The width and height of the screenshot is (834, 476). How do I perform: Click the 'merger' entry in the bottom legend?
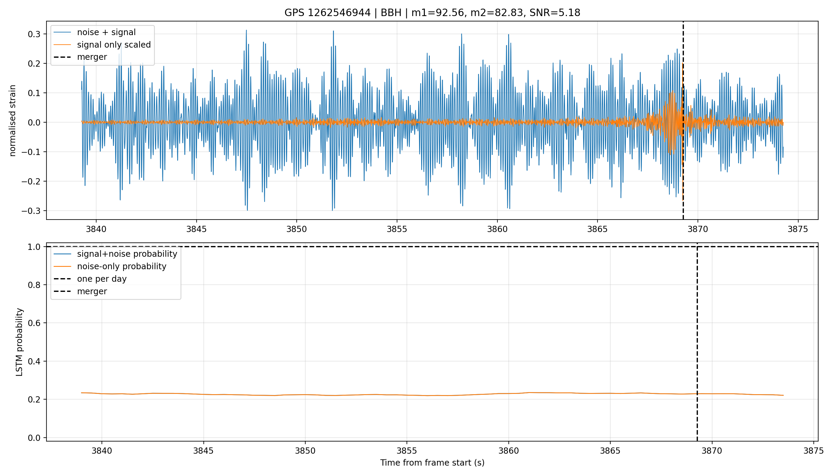(80, 291)
